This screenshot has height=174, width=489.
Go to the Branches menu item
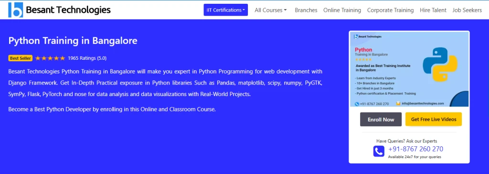click(306, 11)
